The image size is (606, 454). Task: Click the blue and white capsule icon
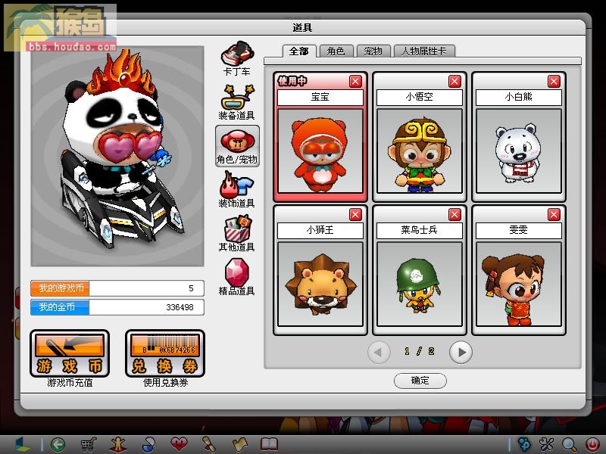tap(148, 444)
